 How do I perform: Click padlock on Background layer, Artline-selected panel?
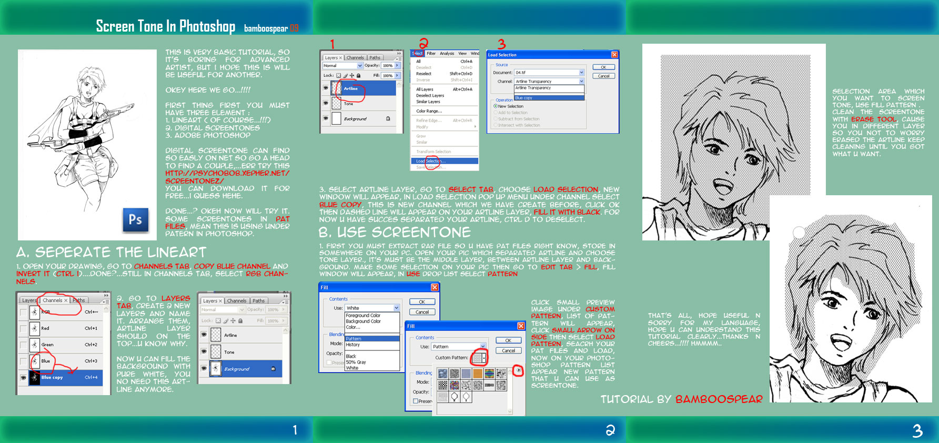(x=388, y=118)
